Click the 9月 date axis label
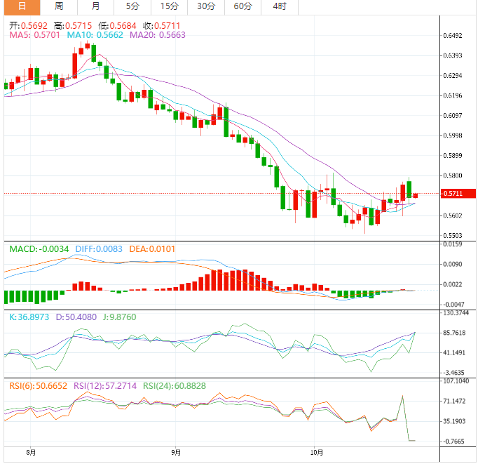This screenshot has width=485, height=471. coord(176,453)
